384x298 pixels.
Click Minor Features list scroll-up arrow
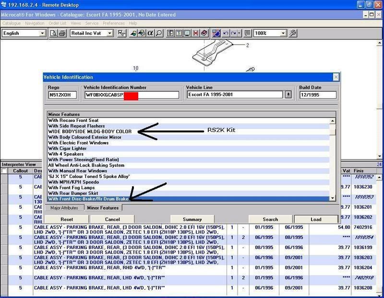[332, 121]
